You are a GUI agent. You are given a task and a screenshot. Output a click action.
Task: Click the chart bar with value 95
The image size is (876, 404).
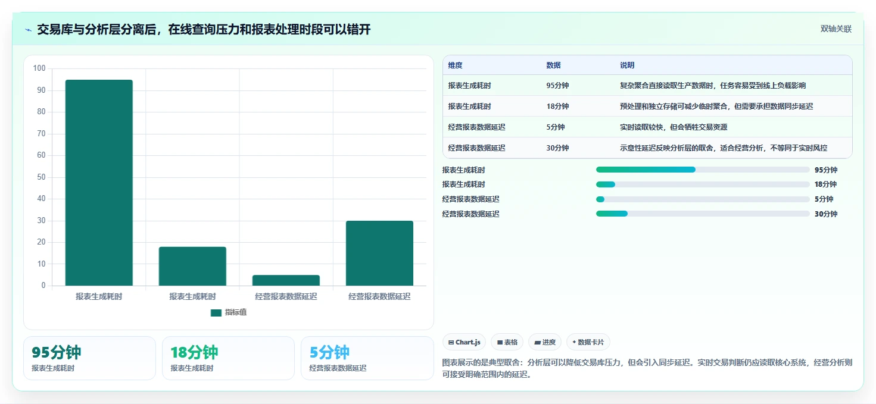(x=99, y=183)
